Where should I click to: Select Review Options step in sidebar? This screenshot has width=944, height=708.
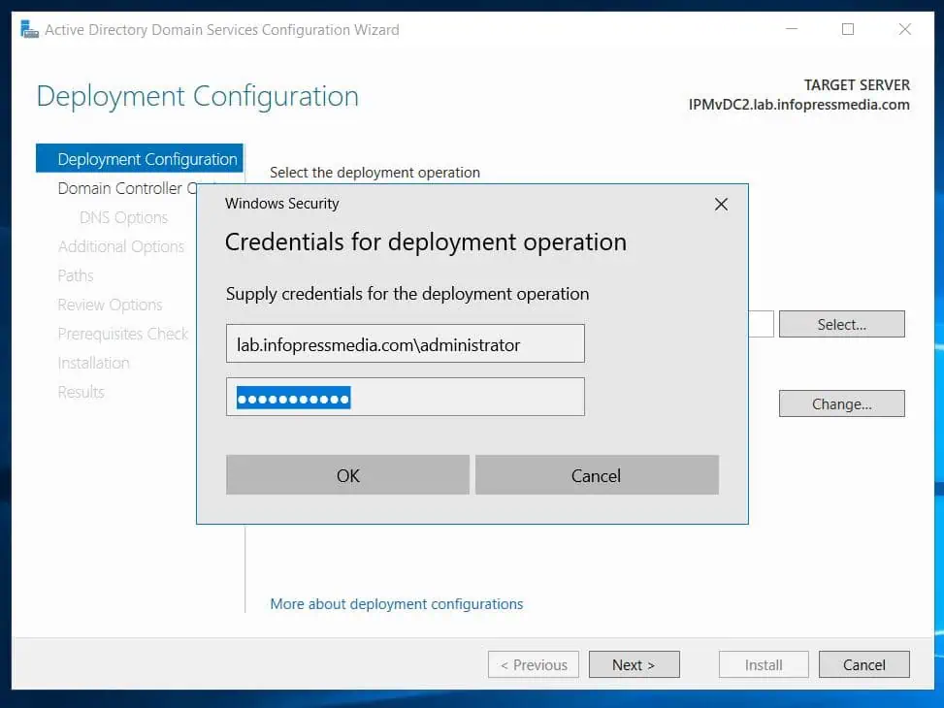[111, 305]
